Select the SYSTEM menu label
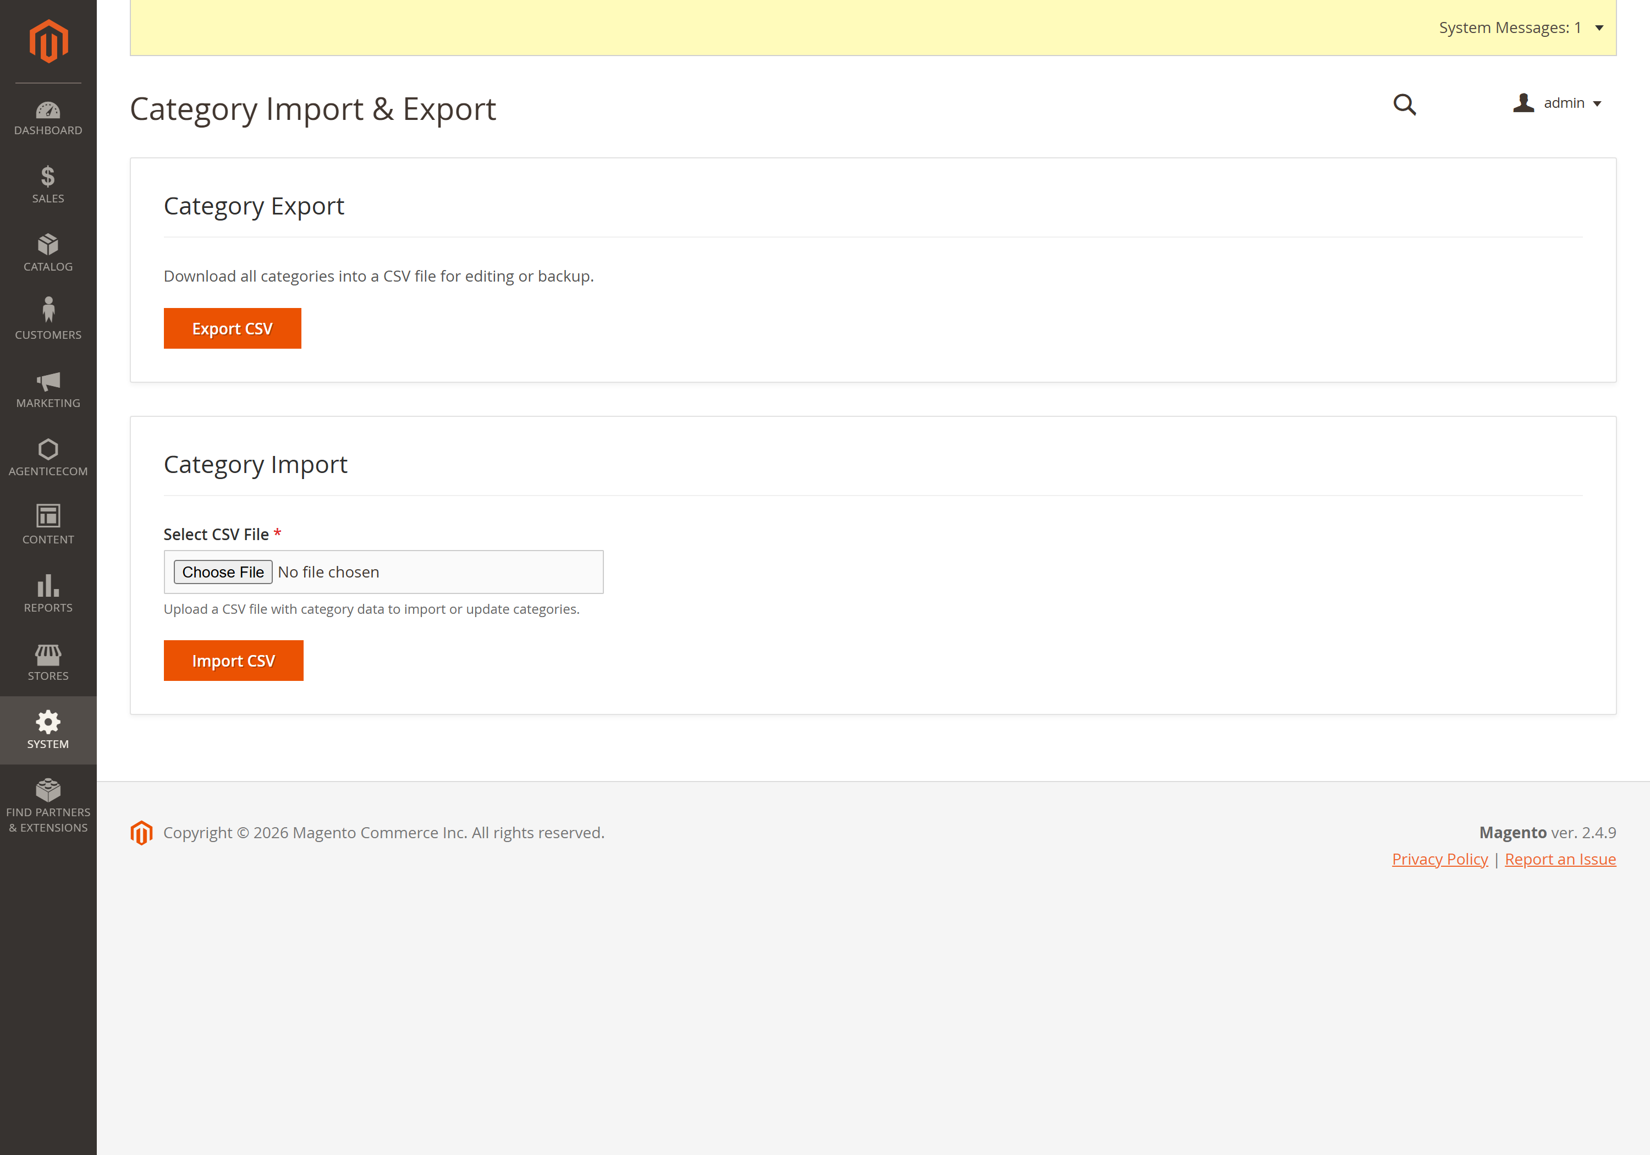 coord(48,744)
